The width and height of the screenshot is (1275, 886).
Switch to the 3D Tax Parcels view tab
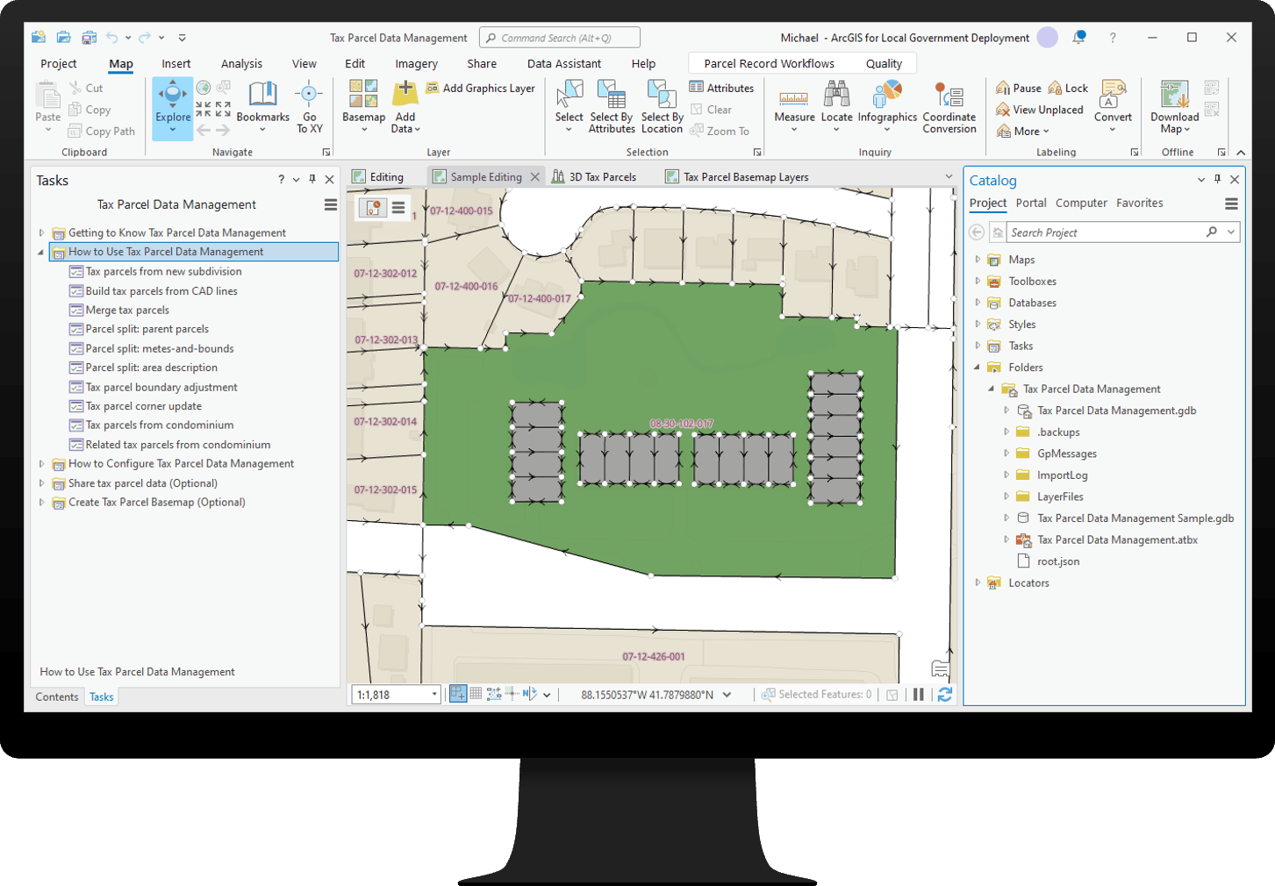594,177
